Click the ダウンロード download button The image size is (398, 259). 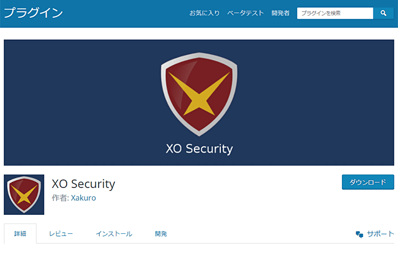(x=368, y=182)
